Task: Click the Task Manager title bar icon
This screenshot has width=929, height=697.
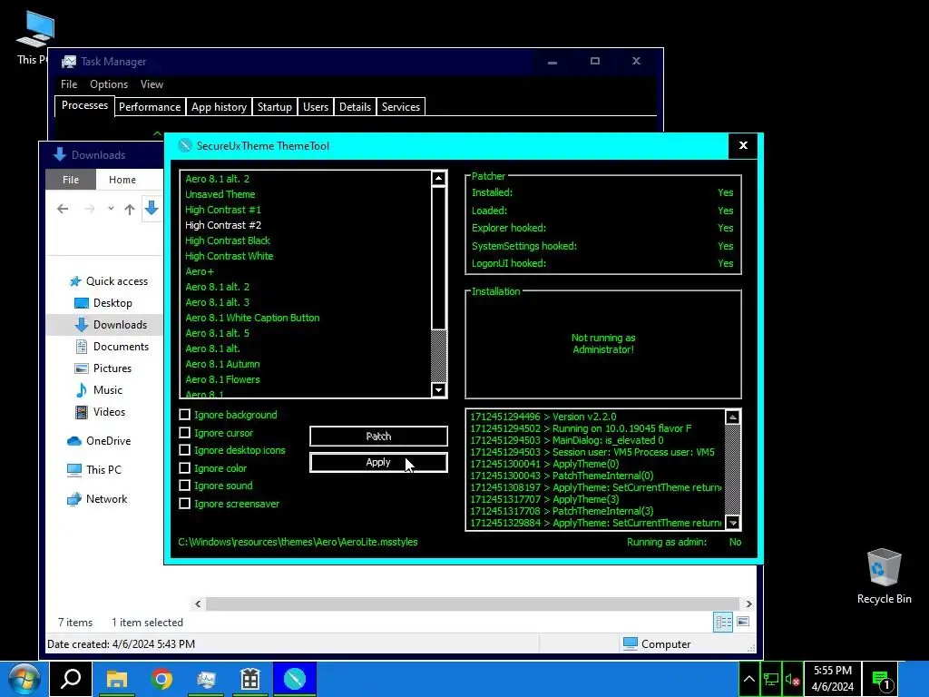Action: (x=69, y=62)
